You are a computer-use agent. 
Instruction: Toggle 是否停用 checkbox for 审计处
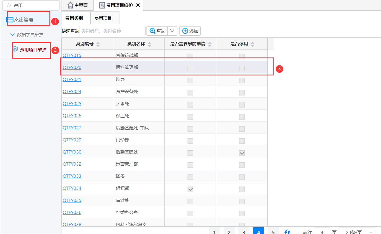[x=242, y=201]
